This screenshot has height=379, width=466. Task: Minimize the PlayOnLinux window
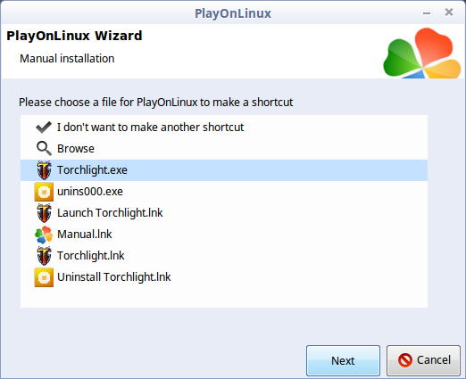[x=427, y=13]
